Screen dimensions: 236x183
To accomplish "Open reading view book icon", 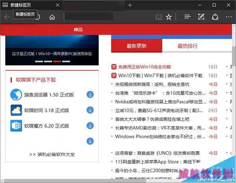I will pos(159,17).
